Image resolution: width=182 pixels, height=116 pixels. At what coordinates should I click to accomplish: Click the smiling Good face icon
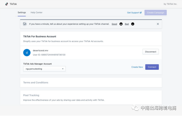click(x=121, y=24)
